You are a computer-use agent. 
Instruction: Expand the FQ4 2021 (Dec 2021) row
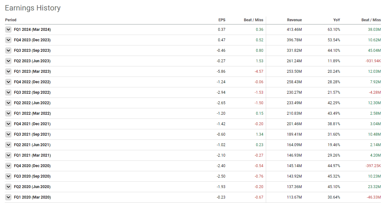coord(9,124)
